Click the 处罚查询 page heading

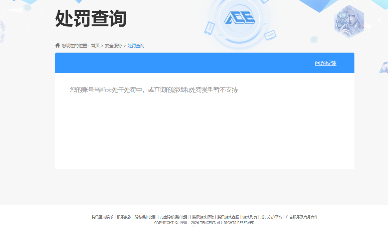[91, 18]
